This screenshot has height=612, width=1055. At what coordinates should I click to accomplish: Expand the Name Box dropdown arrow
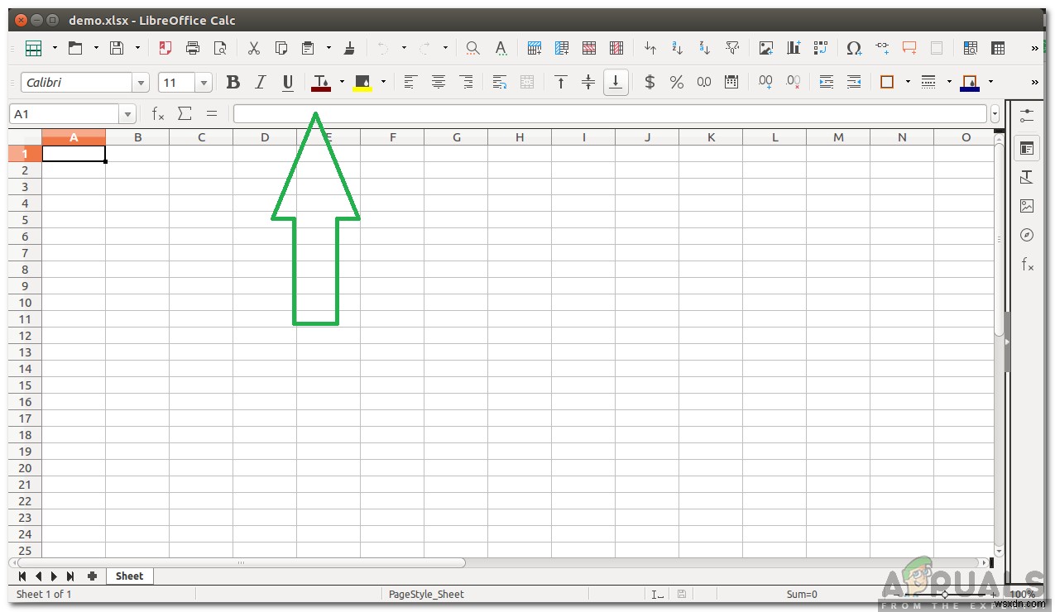coord(127,114)
